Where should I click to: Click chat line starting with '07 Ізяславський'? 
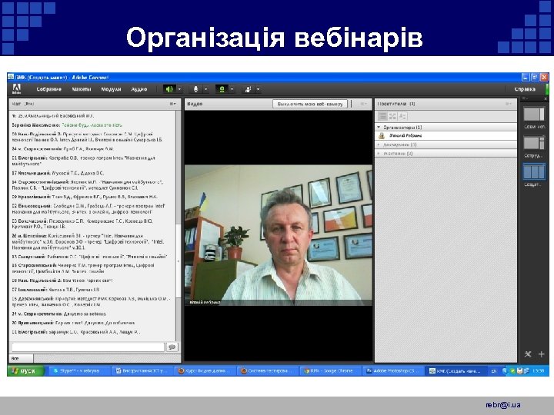[x=55, y=290]
